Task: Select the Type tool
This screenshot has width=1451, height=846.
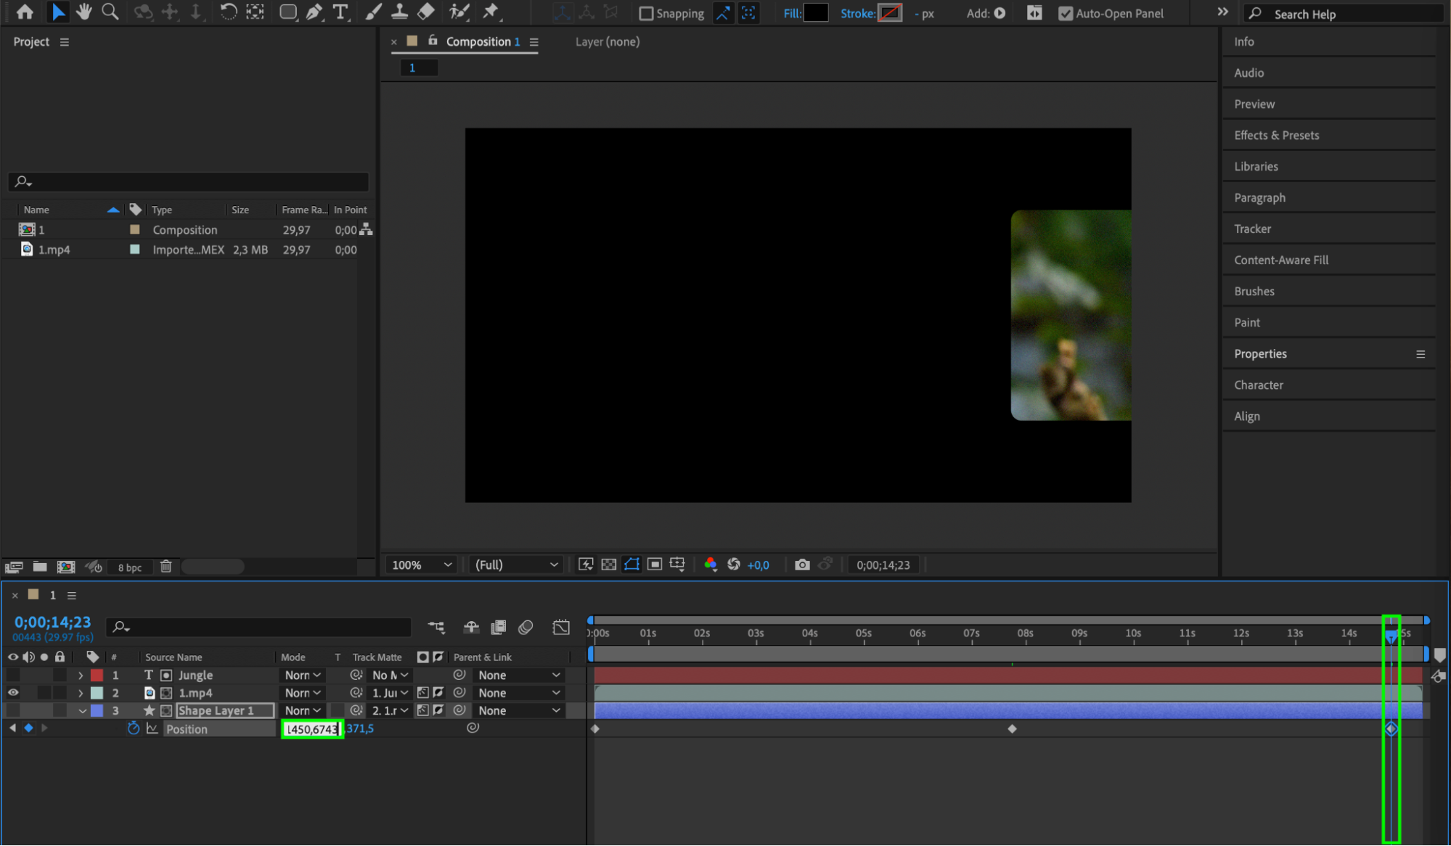Action: point(339,12)
